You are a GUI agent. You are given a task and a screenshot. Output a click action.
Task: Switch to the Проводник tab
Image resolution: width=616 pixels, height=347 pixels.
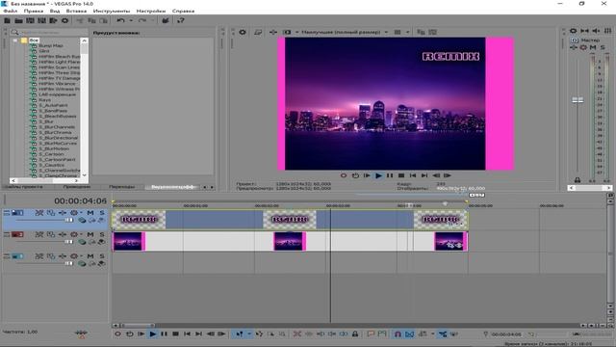click(x=77, y=187)
